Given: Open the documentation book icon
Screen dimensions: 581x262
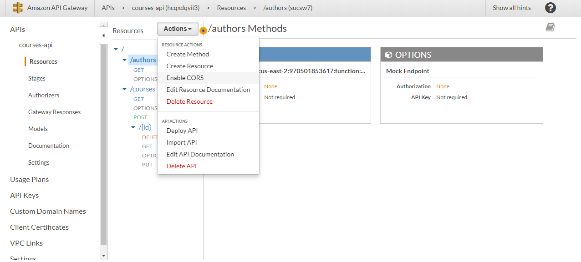Looking at the screenshot, I should click(550, 27).
